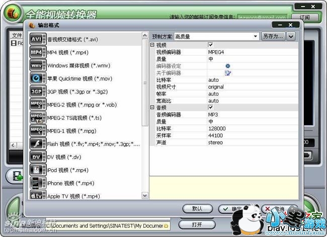Click the add video file icon in main window

coord(18,176)
